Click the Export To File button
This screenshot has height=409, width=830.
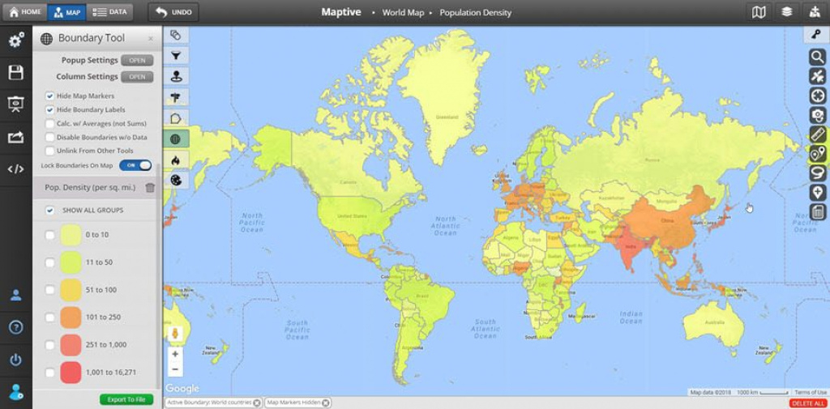click(126, 399)
